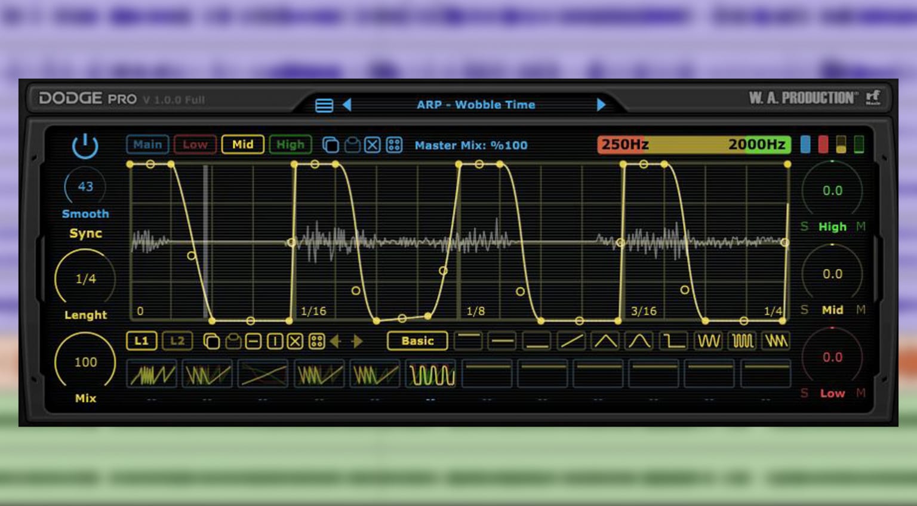Image resolution: width=917 pixels, height=506 pixels.
Task: Select the square wave shape preset icon
Action: pyautogui.click(x=742, y=341)
